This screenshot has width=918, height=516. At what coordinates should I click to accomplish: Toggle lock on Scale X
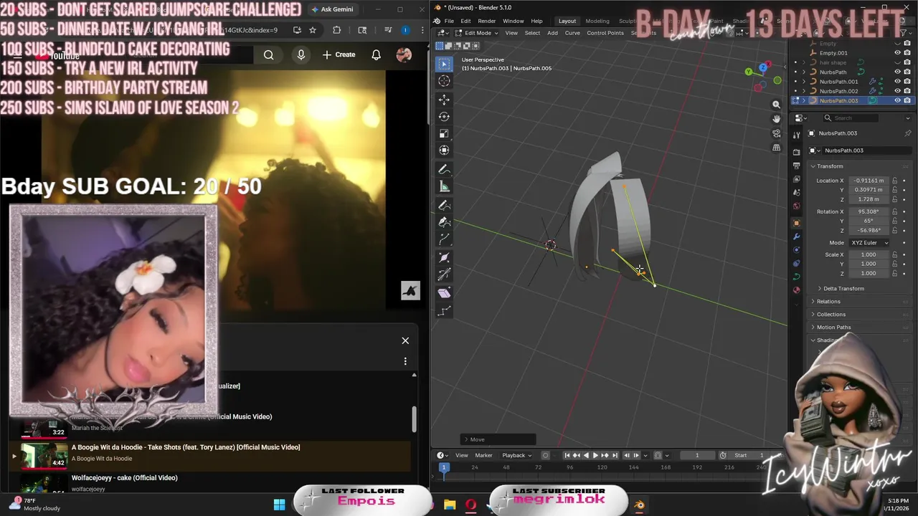click(894, 254)
